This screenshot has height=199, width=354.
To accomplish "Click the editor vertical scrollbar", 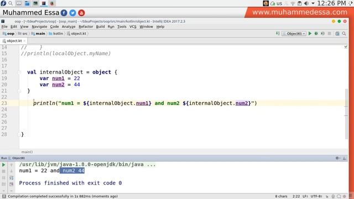I will pyautogui.click(x=346, y=114).
